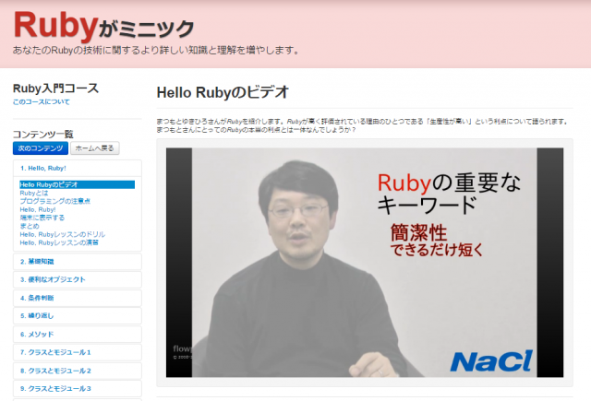Open the このコースについて link
Viewport: 591px width, 401px height.
(41, 102)
